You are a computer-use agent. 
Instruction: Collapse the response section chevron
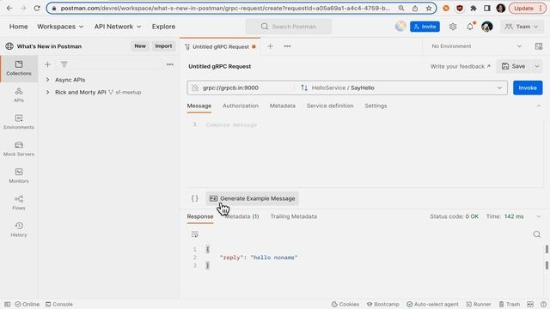(x=539, y=216)
